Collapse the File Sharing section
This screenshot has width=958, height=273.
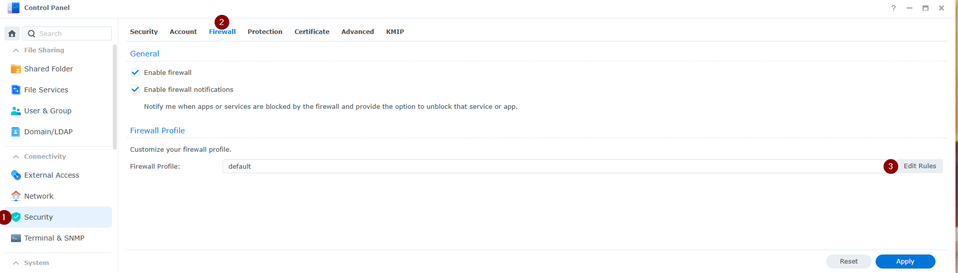(x=16, y=50)
